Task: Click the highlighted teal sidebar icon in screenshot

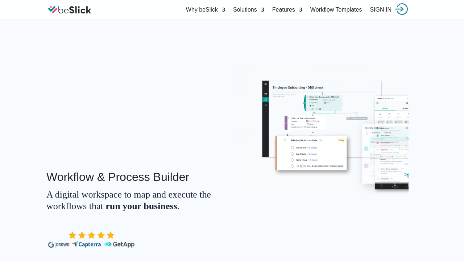Action: click(x=265, y=99)
